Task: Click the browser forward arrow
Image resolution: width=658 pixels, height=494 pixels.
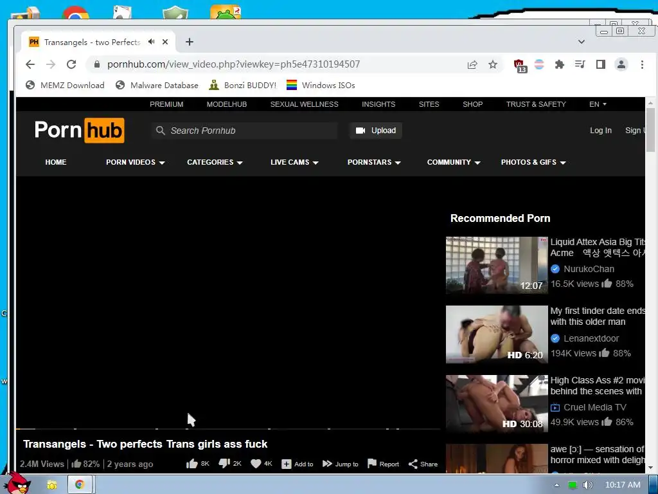Action: 51,64
